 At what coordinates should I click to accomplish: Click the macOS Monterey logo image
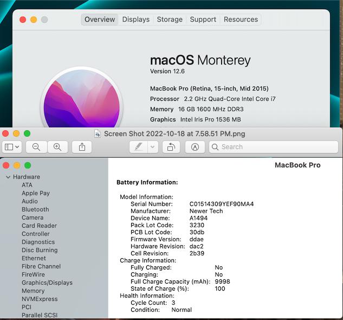(x=82, y=98)
